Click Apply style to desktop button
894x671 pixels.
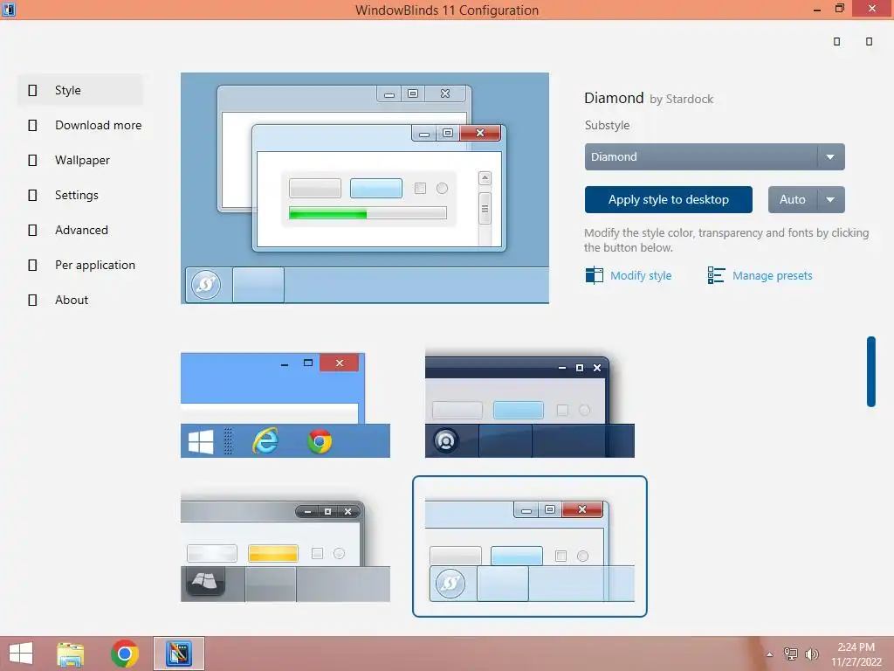click(668, 200)
